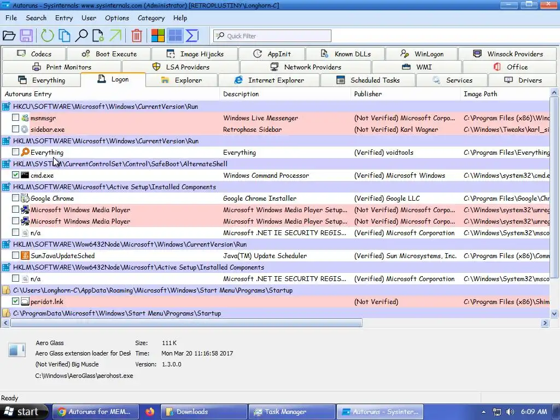Click the Jump to entry arrow icon
This screenshot has height=420, width=560.
point(115,36)
